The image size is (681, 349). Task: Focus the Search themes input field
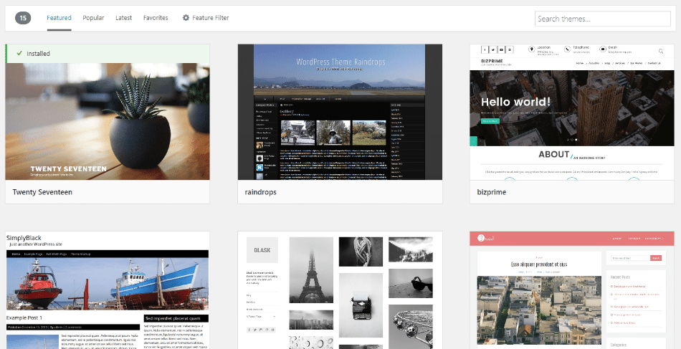click(592, 19)
